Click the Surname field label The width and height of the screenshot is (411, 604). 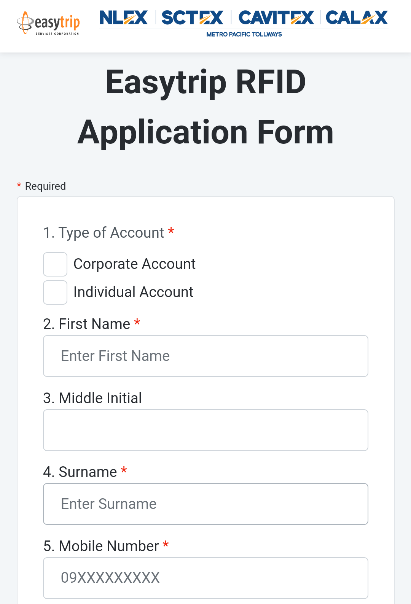click(x=80, y=472)
